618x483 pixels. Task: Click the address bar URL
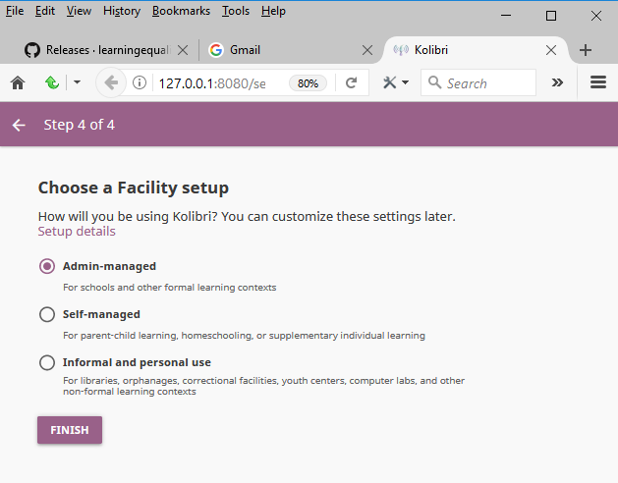[212, 83]
